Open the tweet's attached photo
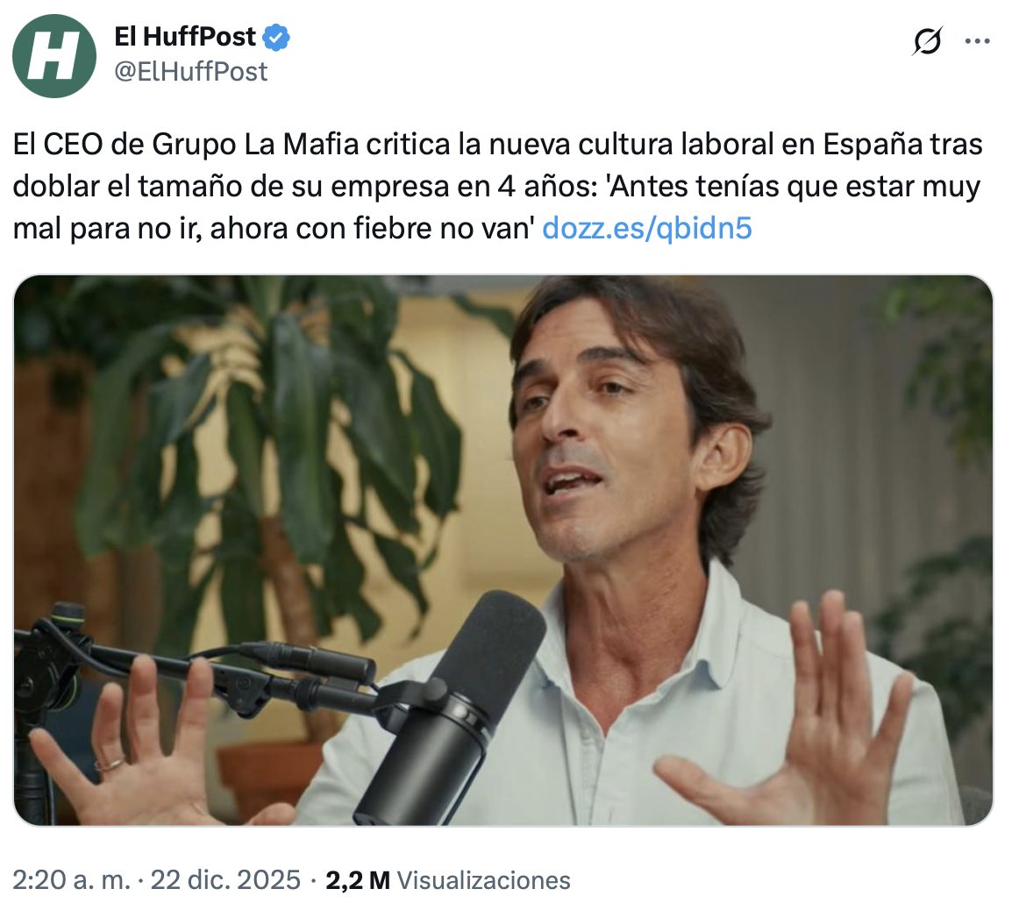The height and width of the screenshot is (910, 1012). point(503,551)
